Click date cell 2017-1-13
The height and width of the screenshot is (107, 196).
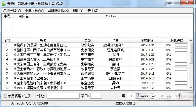(147, 78)
